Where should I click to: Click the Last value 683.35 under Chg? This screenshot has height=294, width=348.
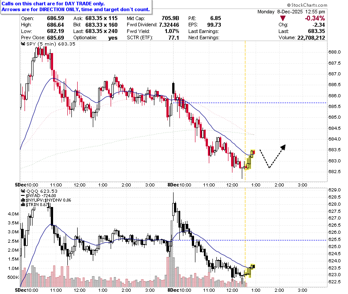[x=316, y=31]
